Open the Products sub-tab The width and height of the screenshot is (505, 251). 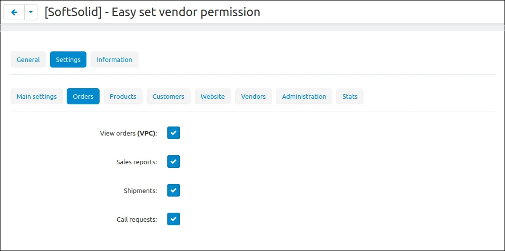pyautogui.click(x=123, y=97)
